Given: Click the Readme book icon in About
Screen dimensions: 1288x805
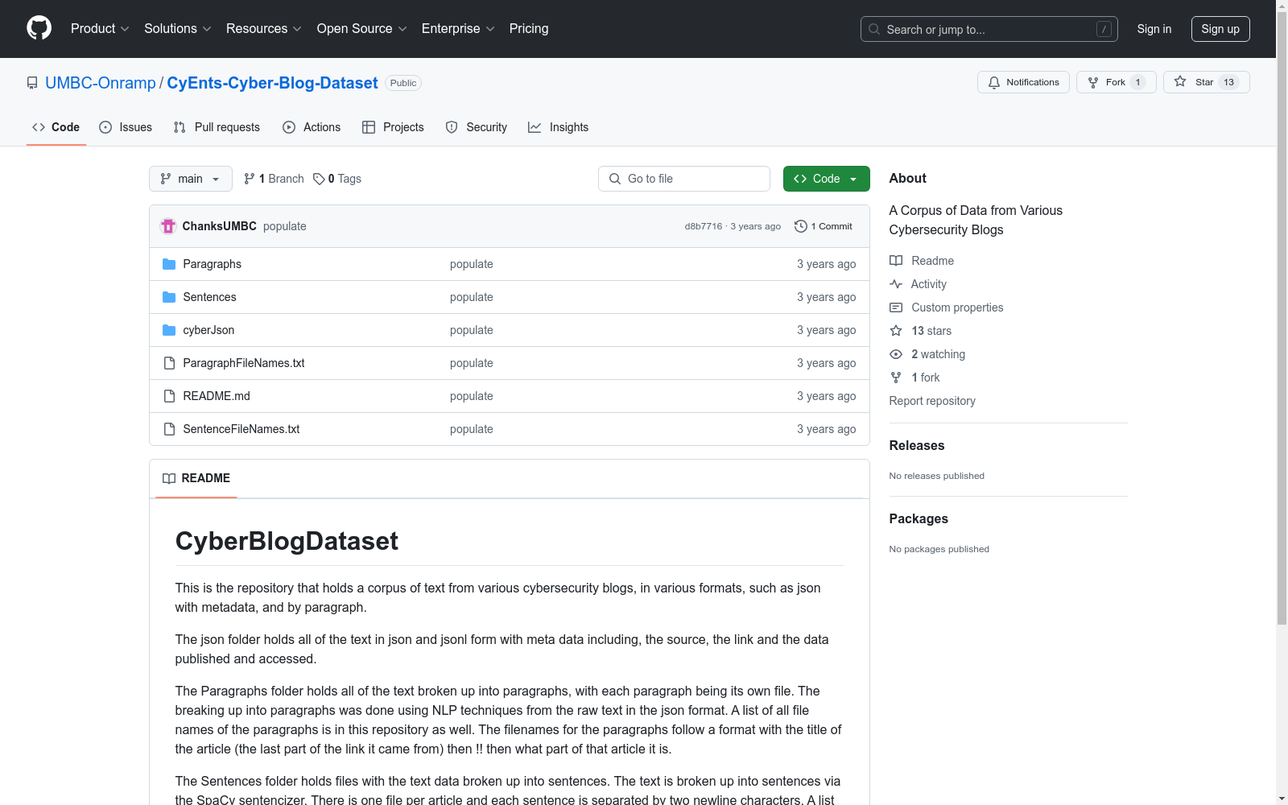Looking at the screenshot, I should (x=896, y=261).
